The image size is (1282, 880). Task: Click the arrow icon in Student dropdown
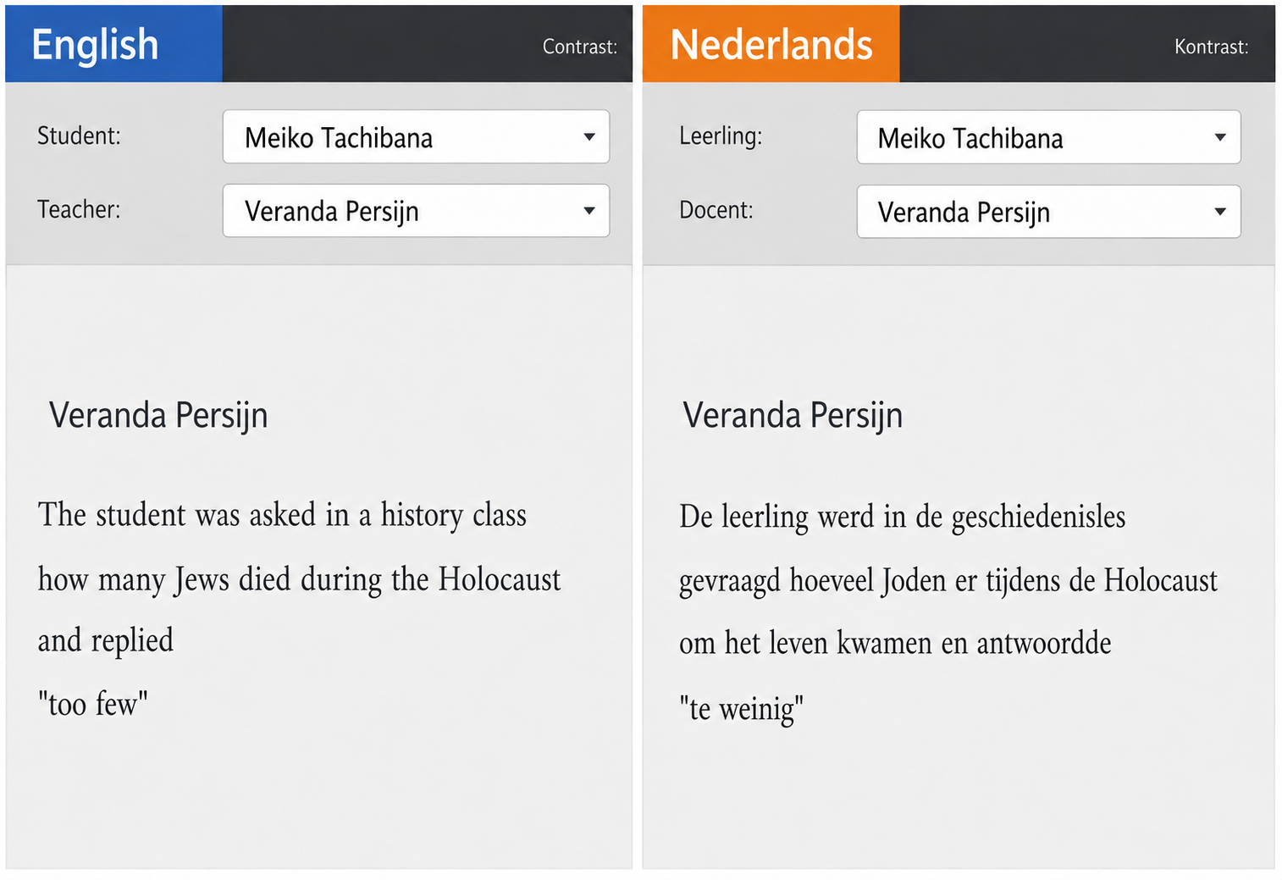[x=589, y=136]
